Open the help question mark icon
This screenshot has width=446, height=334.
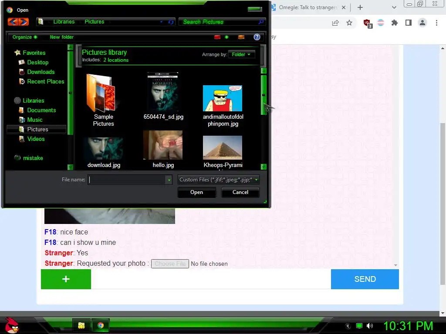pos(257,37)
